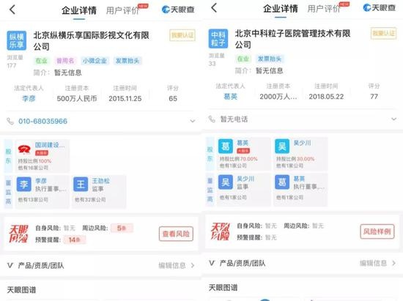This screenshot has width=403, height=301.
Task: Click the 查看风险 button
Action: pyautogui.click(x=176, y=234)
